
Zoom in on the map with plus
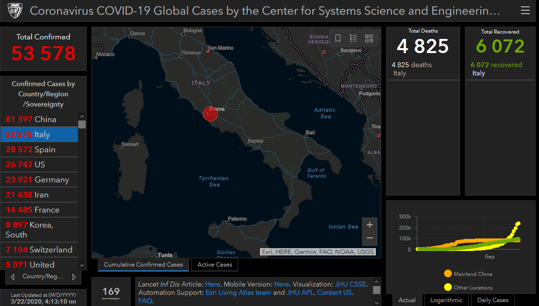click(x=370, y=225)
